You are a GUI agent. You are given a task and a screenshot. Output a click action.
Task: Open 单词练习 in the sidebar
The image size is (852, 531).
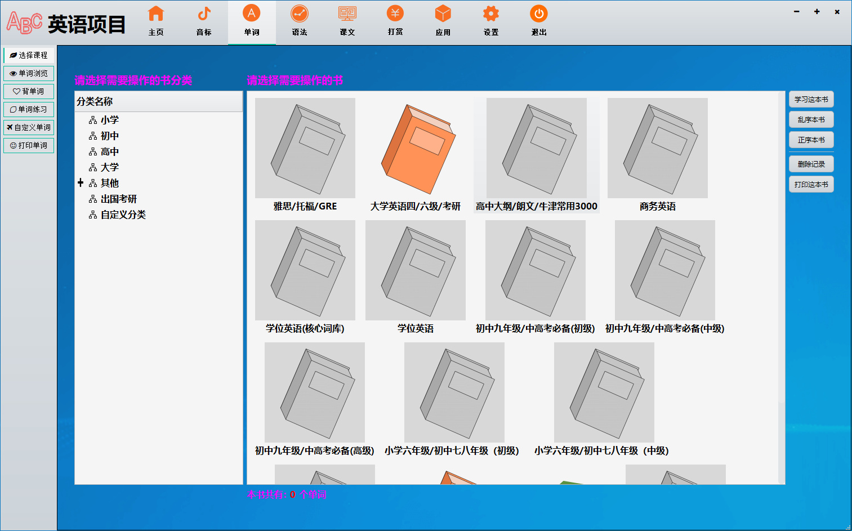[x=29, y=109]
